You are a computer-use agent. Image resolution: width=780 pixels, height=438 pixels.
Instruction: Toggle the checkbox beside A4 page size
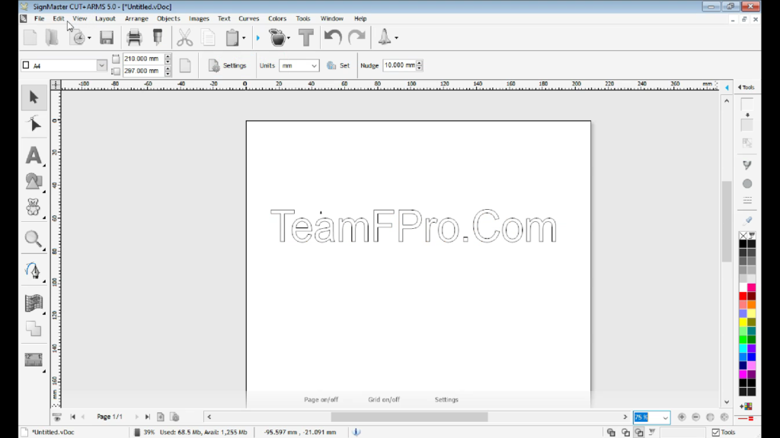[26, 65]
